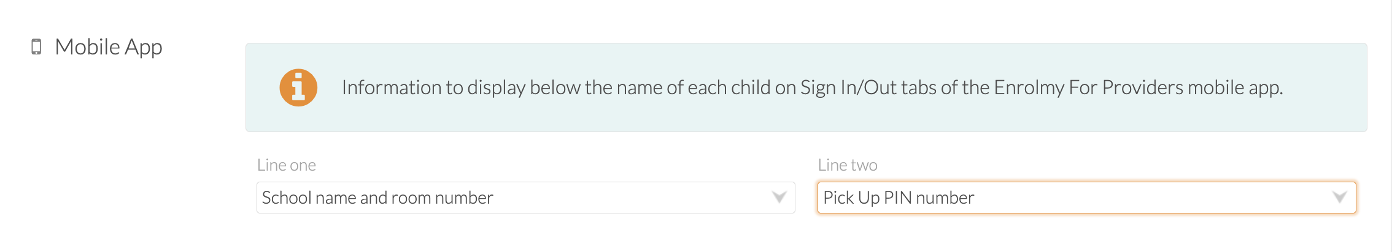1392x252 pixels.
Task: Open the Line two combo box
Action: [1086, 198]
